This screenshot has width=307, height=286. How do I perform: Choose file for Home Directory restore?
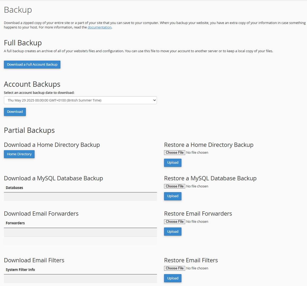click(x=175, y=153)
